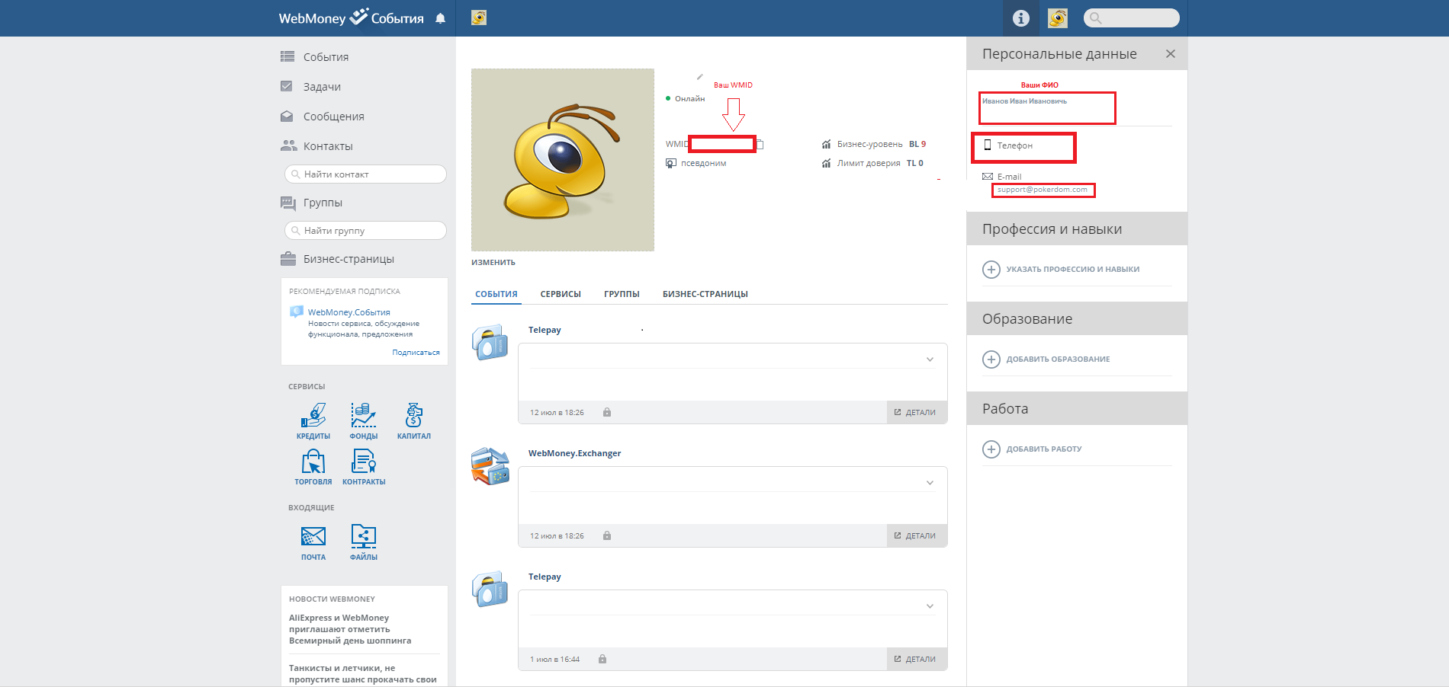Click ДОБАВИТЬ ОБРАЗОВАНИЕ
This screenshot has height=687, width=1449.
click(x=1046, y=359)
